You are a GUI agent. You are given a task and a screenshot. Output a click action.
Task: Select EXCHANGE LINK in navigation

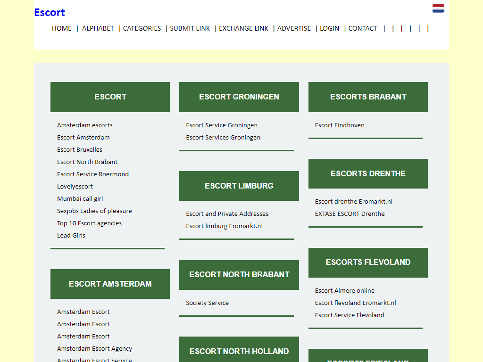click(x=243, y=28)
